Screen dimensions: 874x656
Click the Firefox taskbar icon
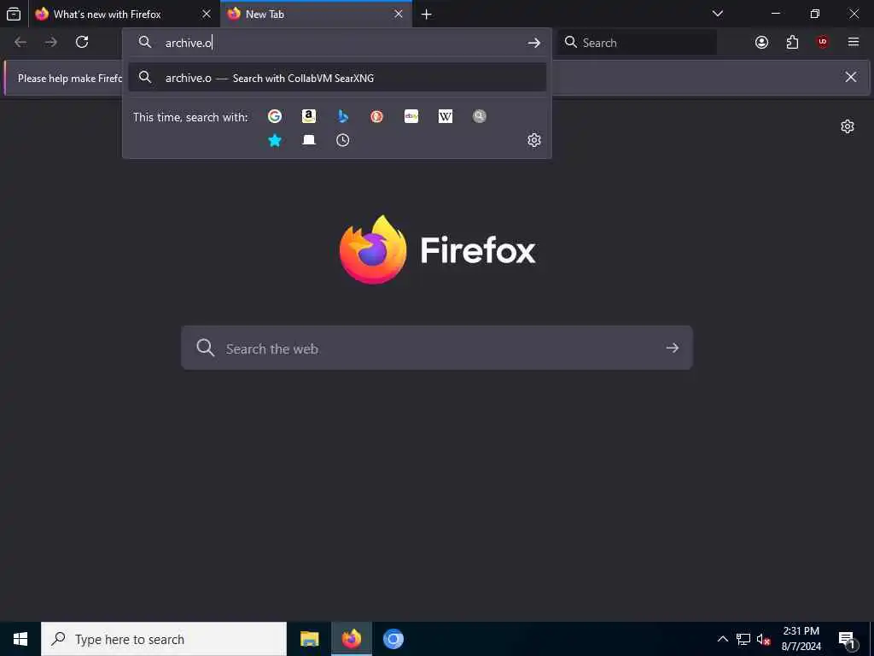(x=351, y=639)
